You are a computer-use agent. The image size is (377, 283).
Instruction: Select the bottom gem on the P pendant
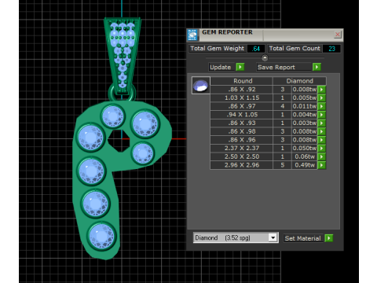point(102,236)
